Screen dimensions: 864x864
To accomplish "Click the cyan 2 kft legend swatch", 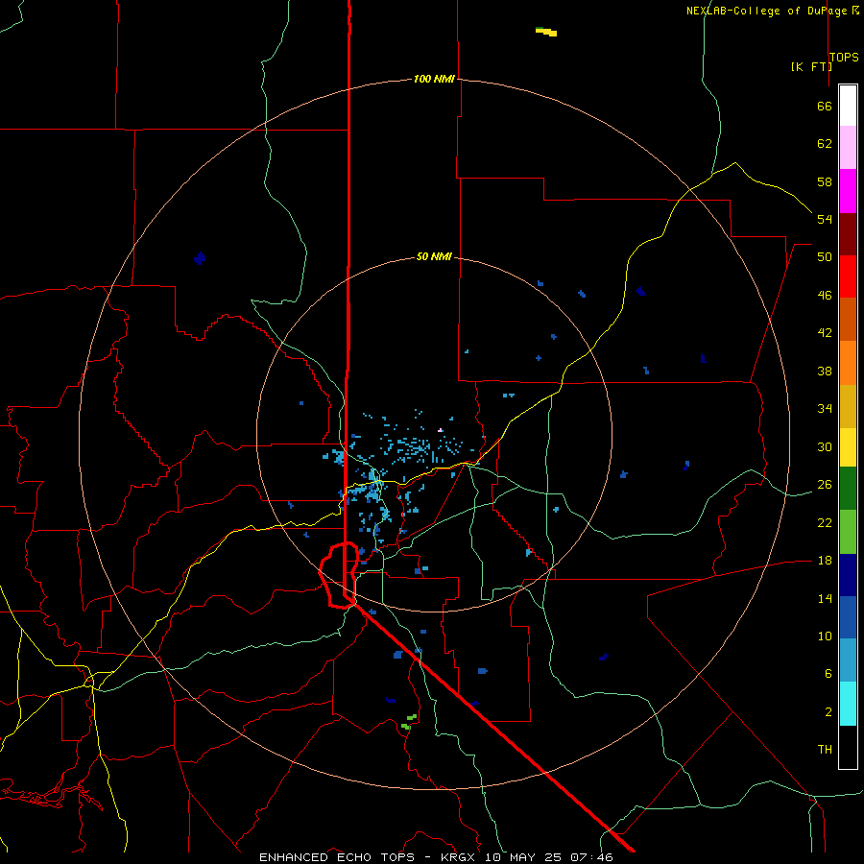I will tap(848, 704).
